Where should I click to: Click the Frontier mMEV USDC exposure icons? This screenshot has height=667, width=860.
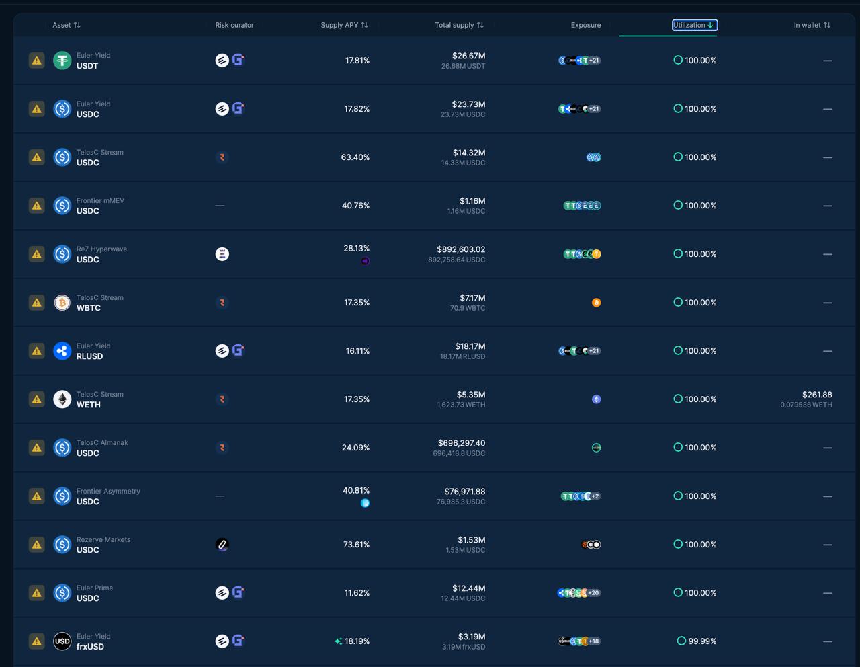click(x=582, y=206)
